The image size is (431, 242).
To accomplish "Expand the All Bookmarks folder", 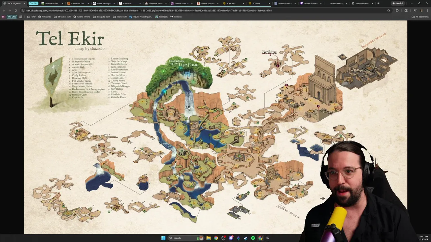I will coord(420,16).
